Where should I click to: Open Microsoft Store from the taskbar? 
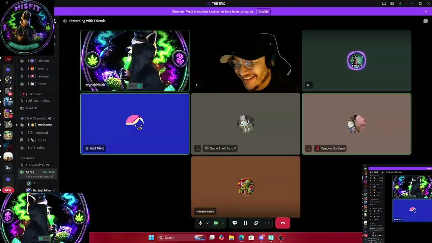251,238
